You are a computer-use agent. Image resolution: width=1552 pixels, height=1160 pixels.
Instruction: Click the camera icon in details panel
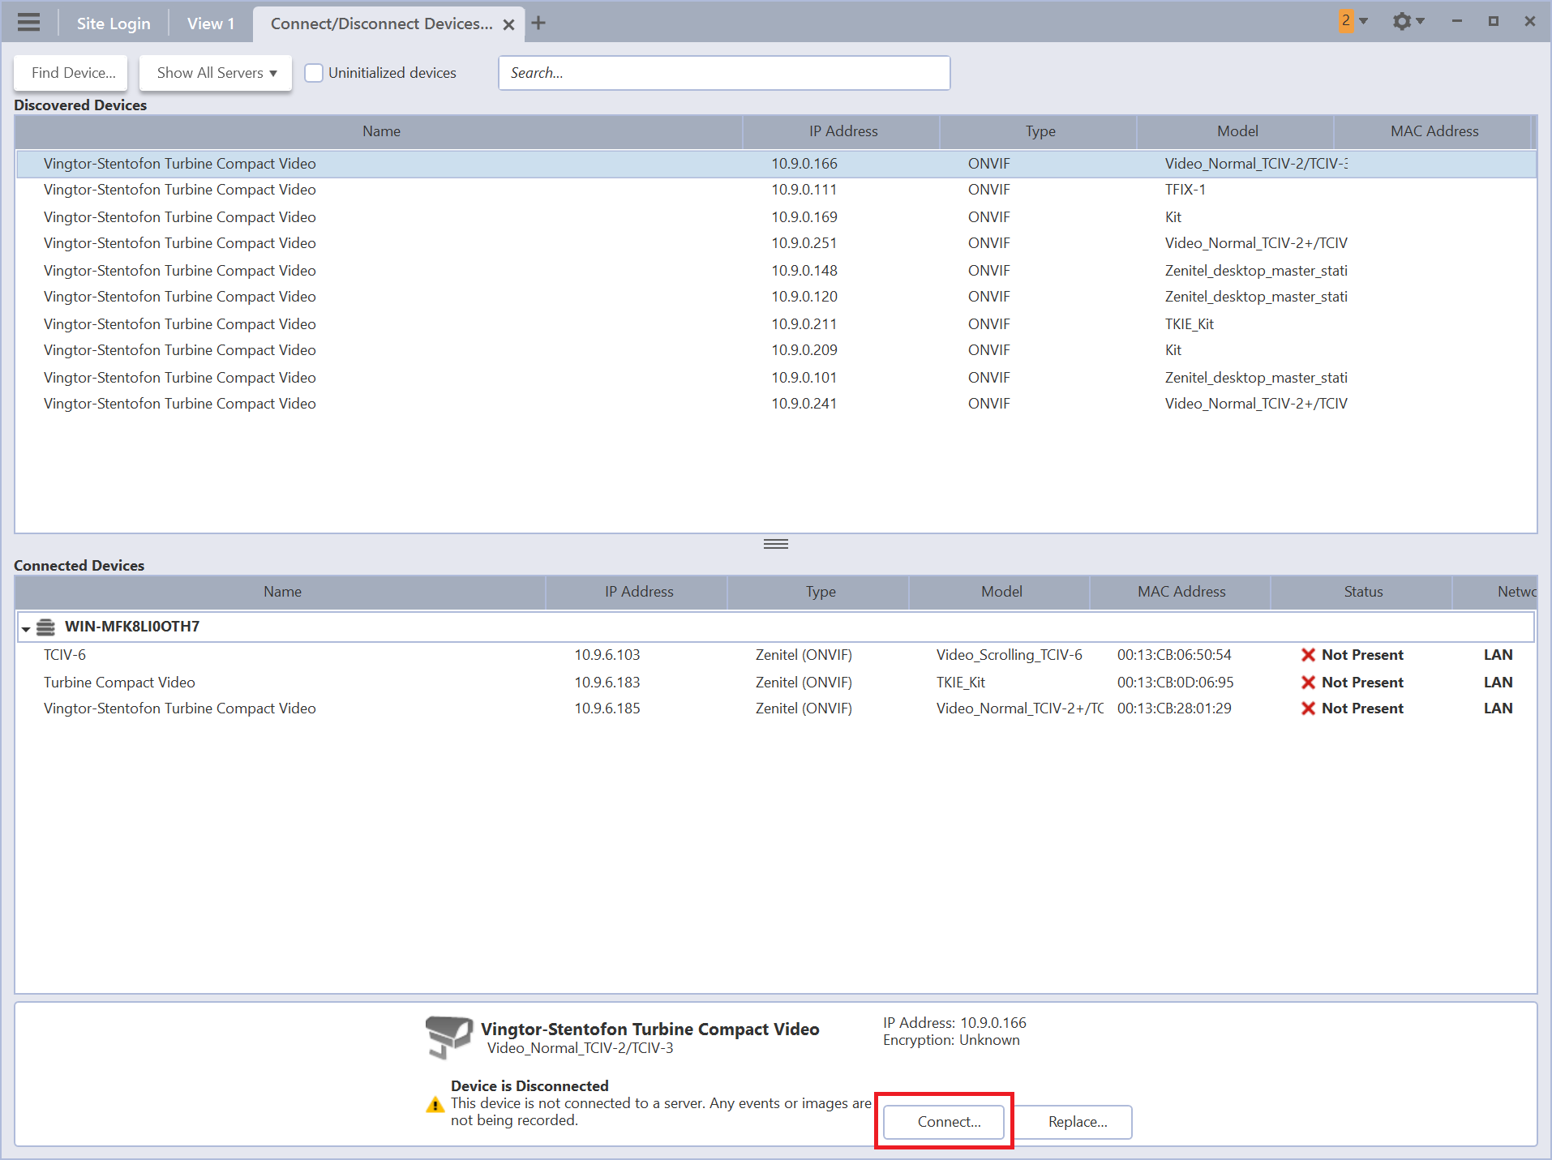(x=448, y=1037)
